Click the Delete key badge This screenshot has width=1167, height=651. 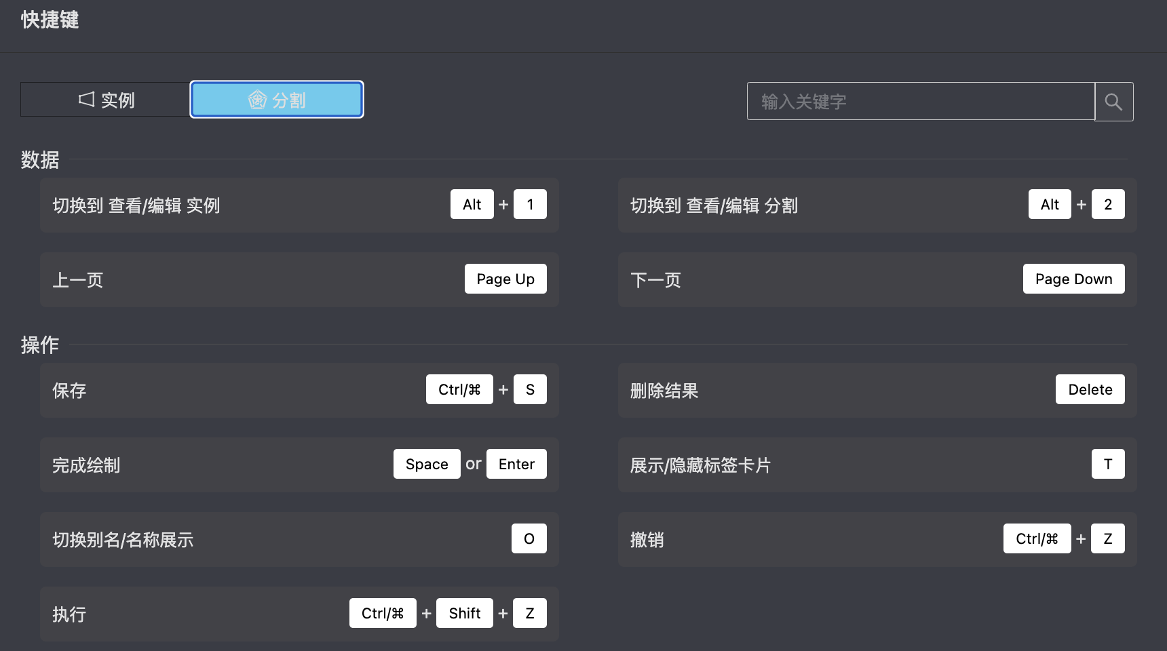[1090, 389]
